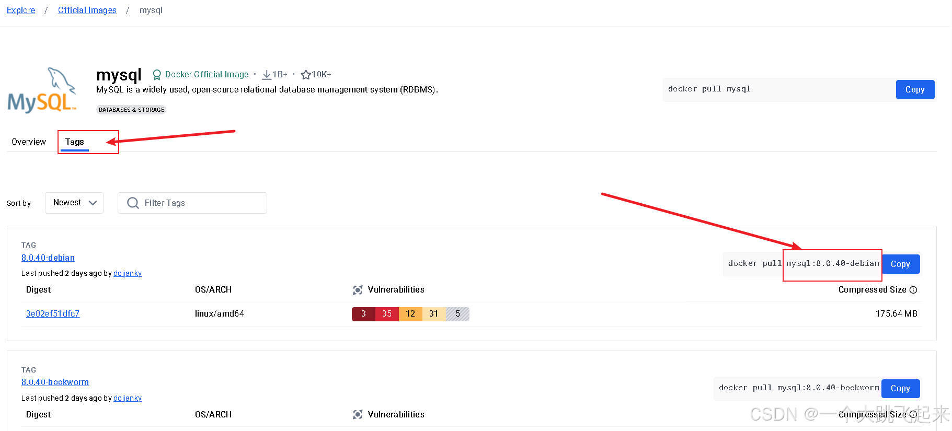Image resolution: width=952 pixels, height=431 pixels.
Task: Click the critical vulnerabilities segment showing 3
Action: coord(363,314)
